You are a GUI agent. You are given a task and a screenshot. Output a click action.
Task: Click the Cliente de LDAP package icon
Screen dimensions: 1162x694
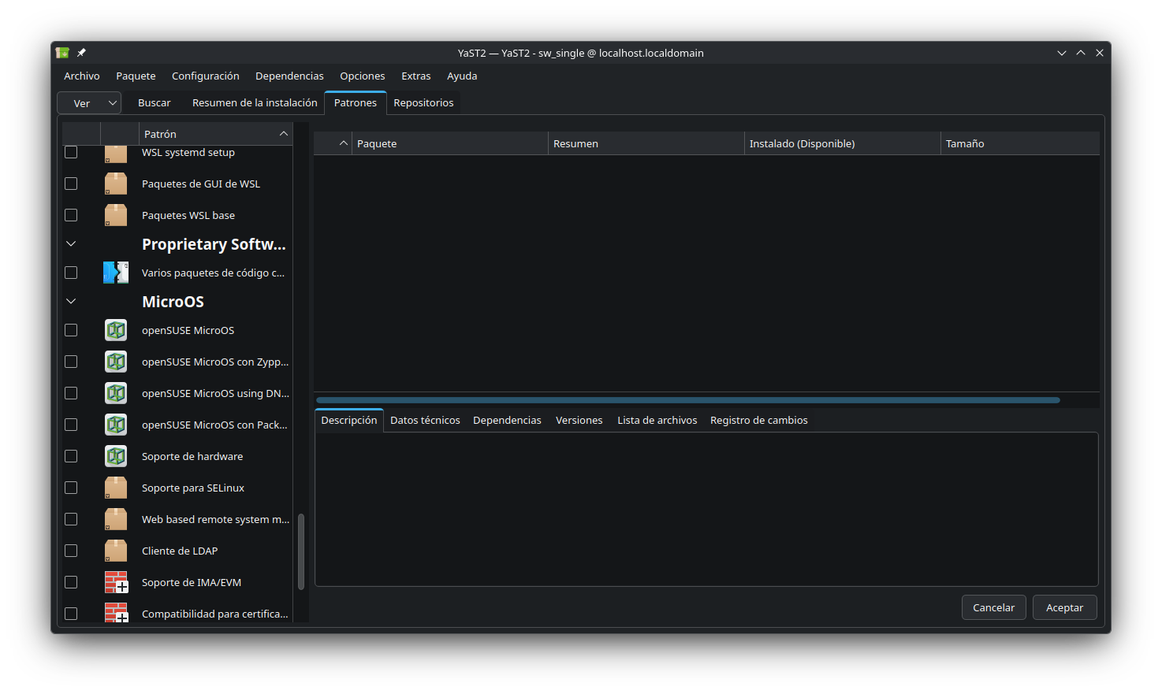click(116, 551)
